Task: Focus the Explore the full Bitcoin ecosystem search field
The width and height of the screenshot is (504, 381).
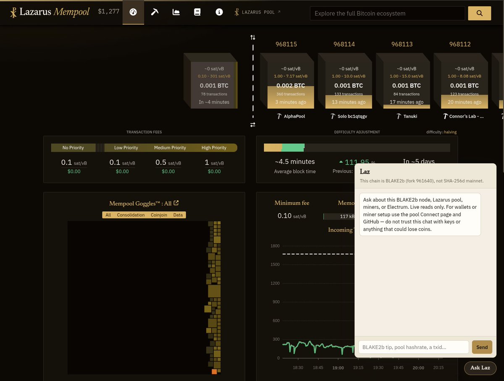Action: click(388, 13)
